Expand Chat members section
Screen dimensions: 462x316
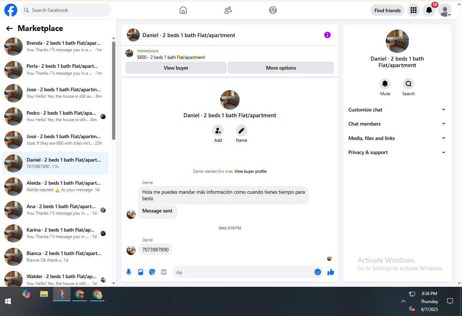pyautogui.click(x=397, y=124)
